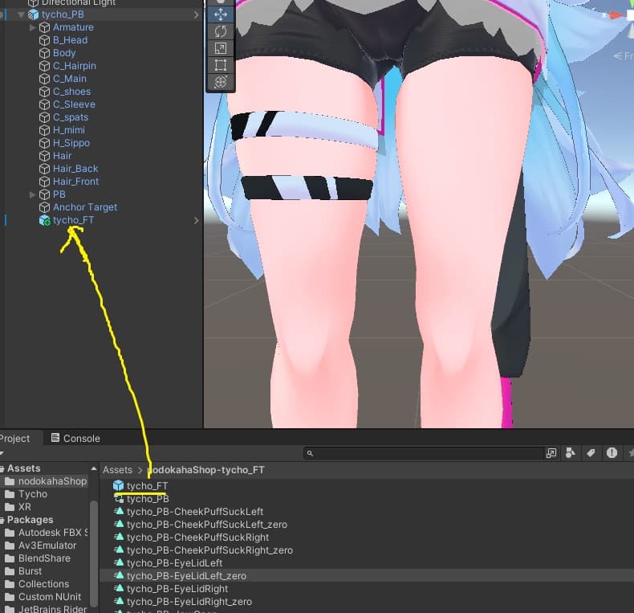Click the Project folder tree scrollbar

[94, 554]
